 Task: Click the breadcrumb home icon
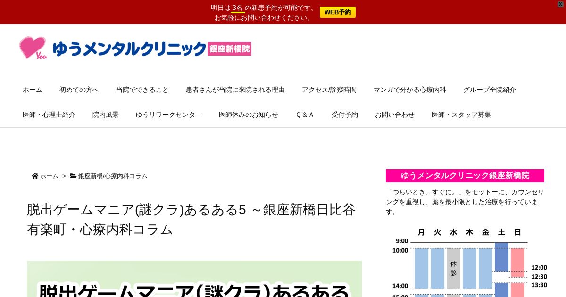click(35, 176)
